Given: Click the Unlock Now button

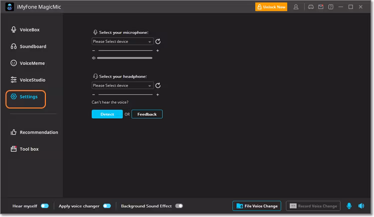Looking at the screenshot, I should coord(271,7).
